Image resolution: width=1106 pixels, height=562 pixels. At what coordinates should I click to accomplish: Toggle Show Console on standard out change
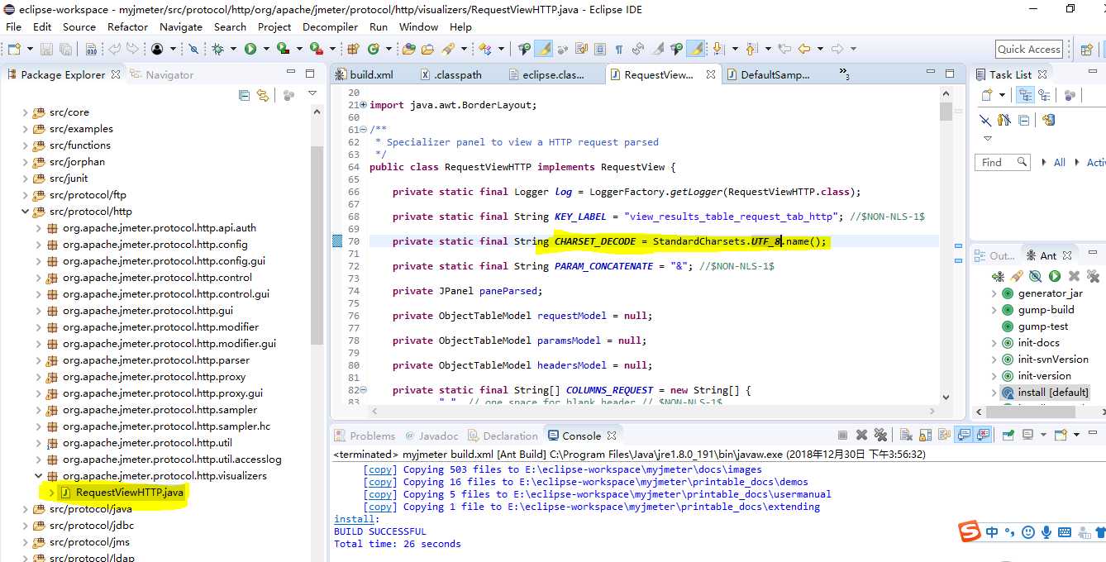[x=964, y=435]
